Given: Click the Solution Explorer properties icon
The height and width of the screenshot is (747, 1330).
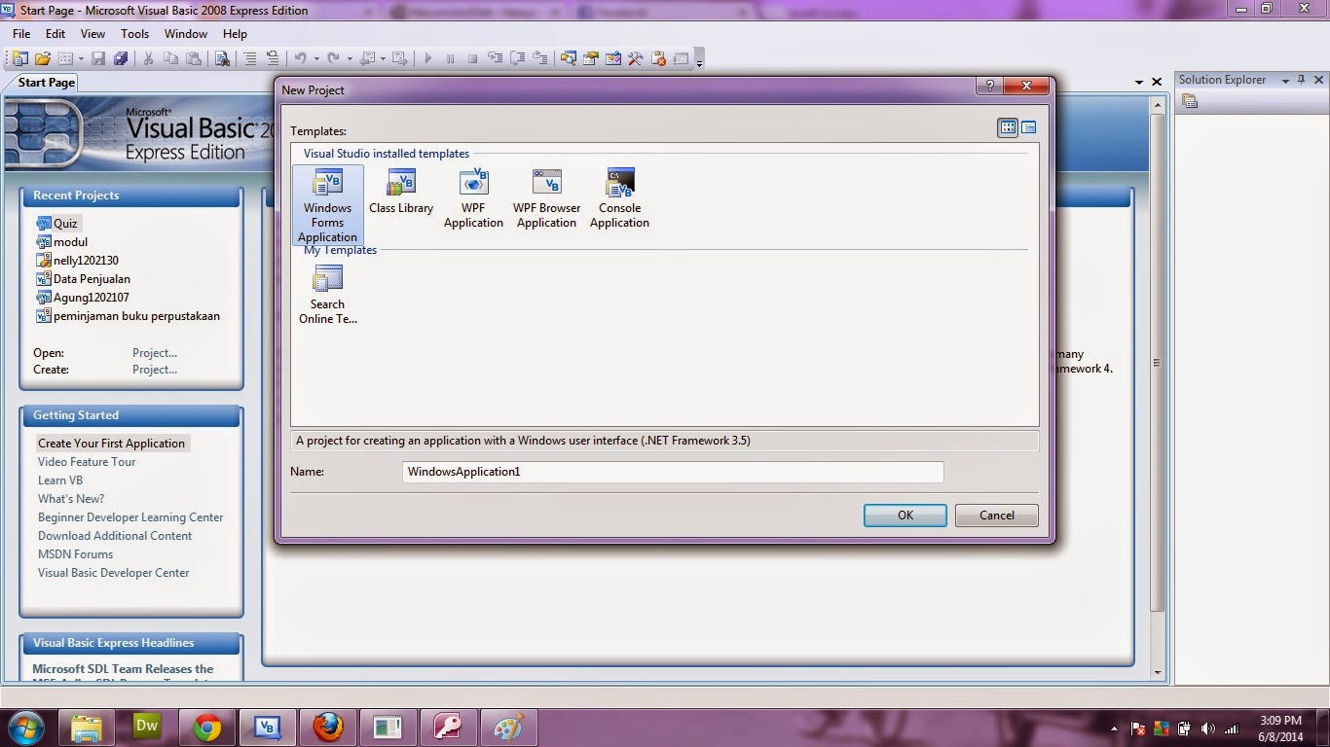Looking at the screenshot, I should (1189, 101).
